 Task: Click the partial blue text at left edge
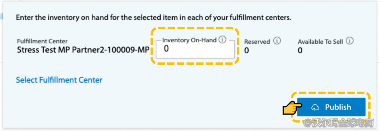pyautogui.click(x=1, y=17)
